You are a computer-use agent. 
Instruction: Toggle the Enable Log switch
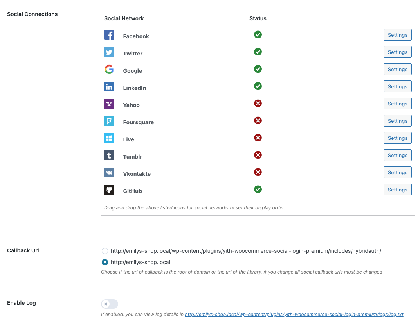click(x=109, y=304)
